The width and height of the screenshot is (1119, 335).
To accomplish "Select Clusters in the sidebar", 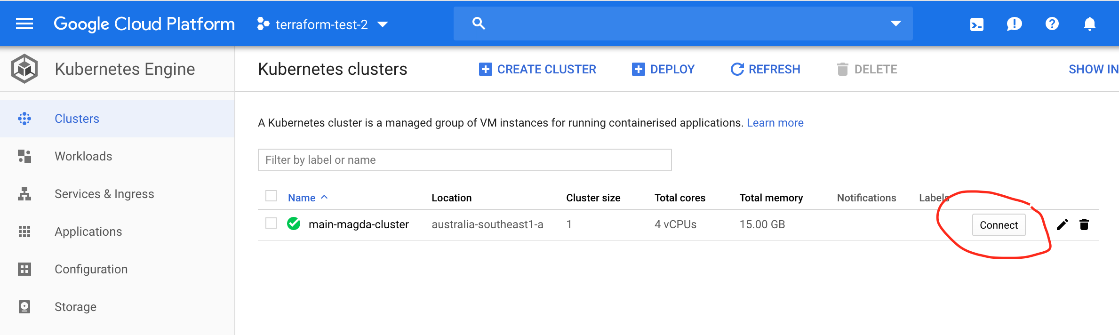I will (x=117, y=119).
